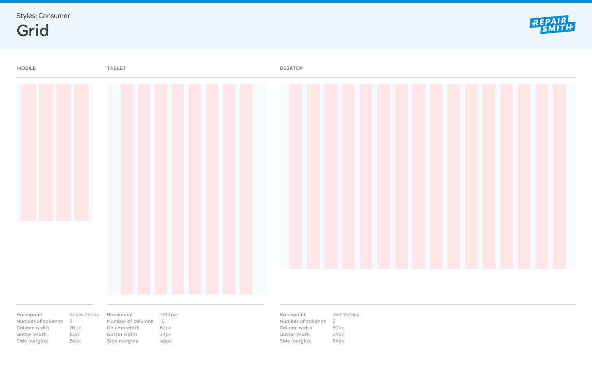Select the MOBILE section heading
The width and height of the screenshot is (592, 377).
pyautogui.click(x=26, y=68)
